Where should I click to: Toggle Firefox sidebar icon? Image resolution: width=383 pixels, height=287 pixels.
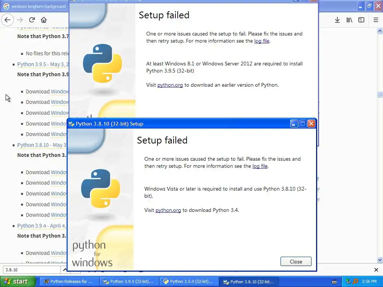click(x=361, y=20)
